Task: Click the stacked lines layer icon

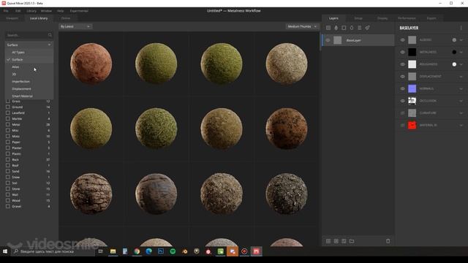Action: point(359,28)
